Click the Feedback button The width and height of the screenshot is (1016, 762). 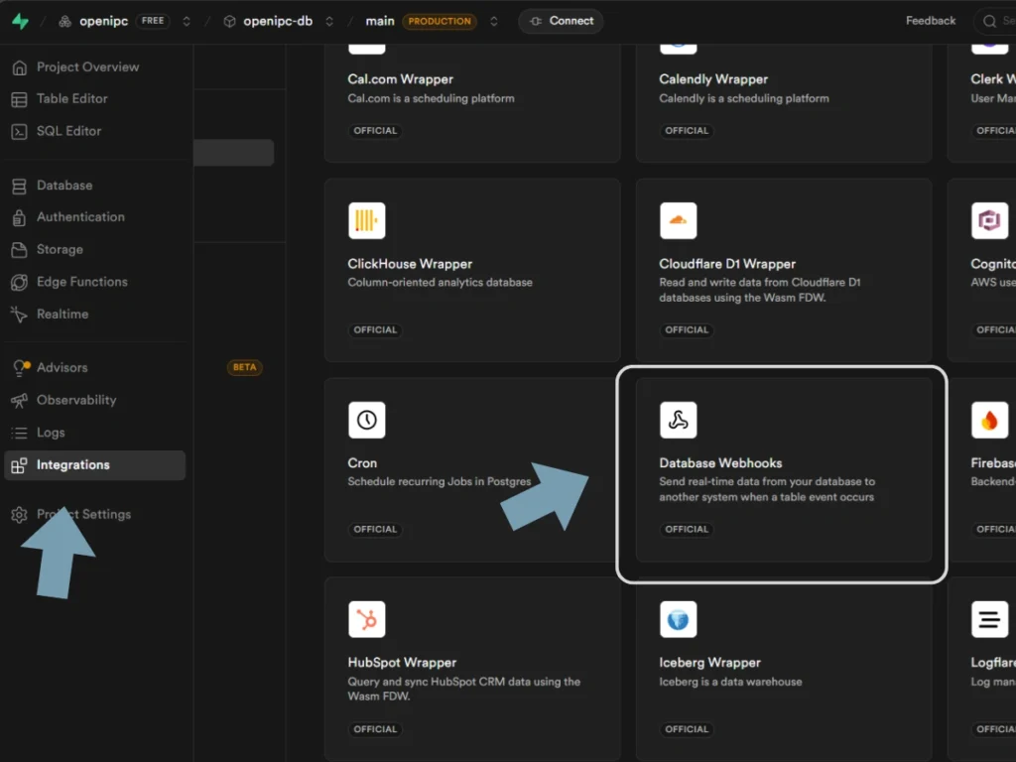point(931,21)
